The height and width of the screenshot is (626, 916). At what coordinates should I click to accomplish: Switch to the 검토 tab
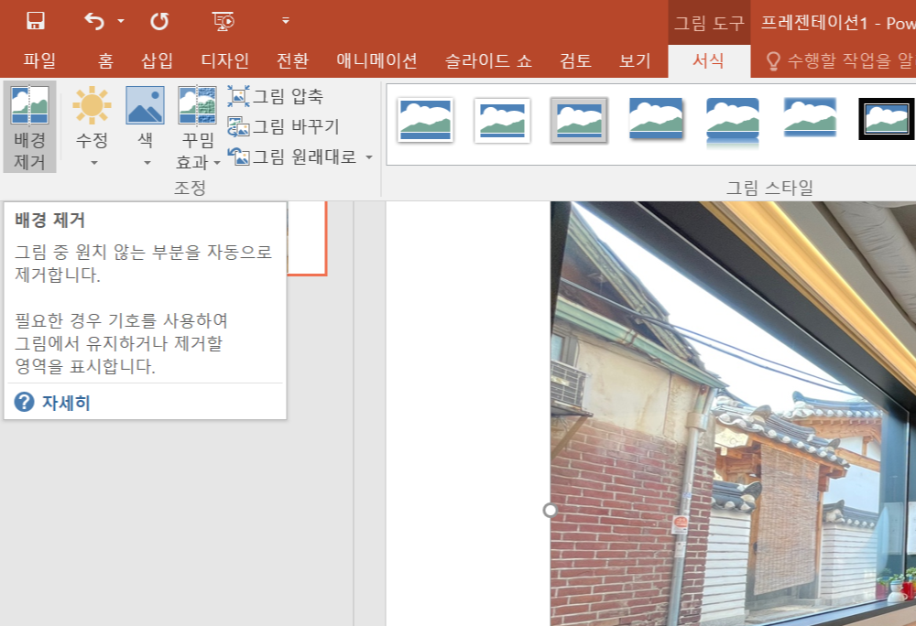575,60
